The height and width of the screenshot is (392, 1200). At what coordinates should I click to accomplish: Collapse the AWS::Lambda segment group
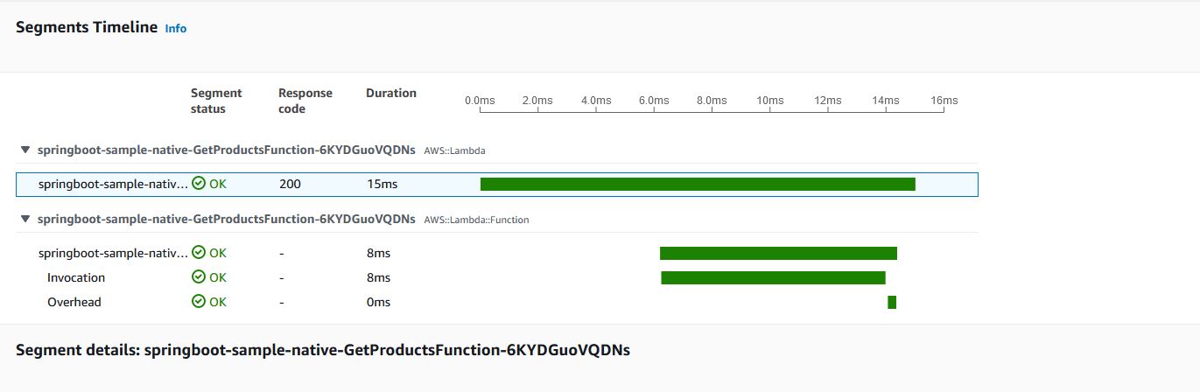[x=25, y=150]
